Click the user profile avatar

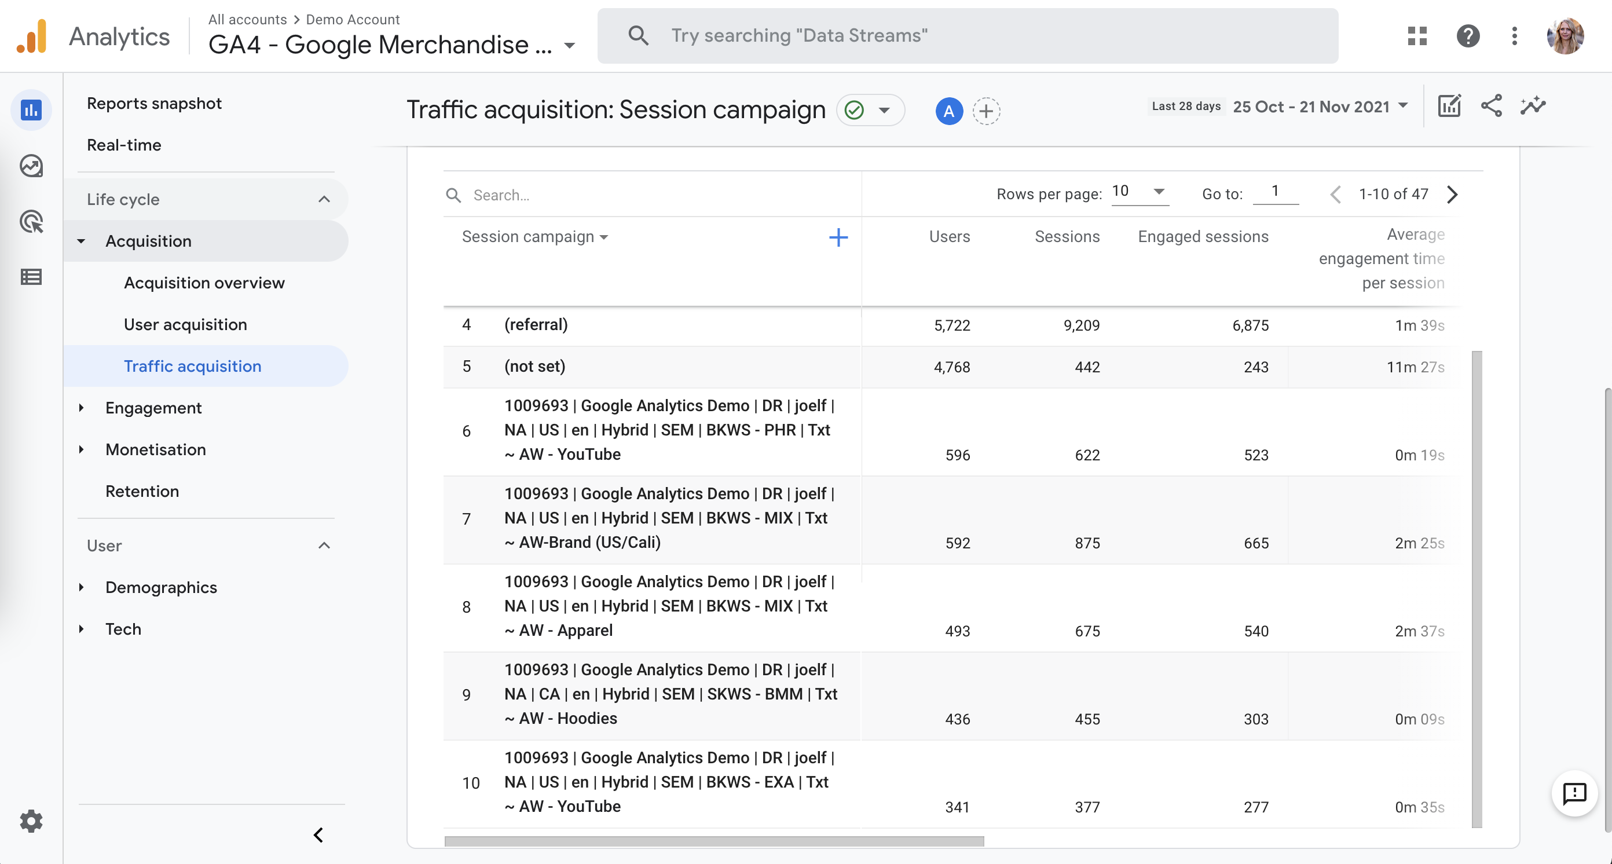pyautogui.click(x=1566, y=36)
